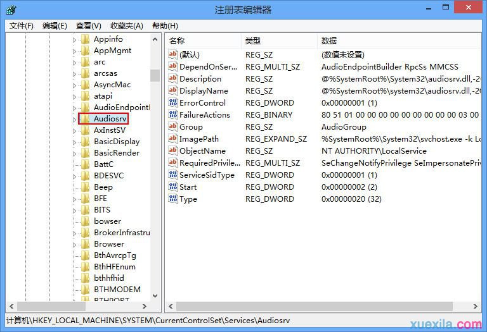This screenshot has width=487, height=332.
Task: Click the ErrorControl DWORD binary icon
Action: click(x=172, y=102)
